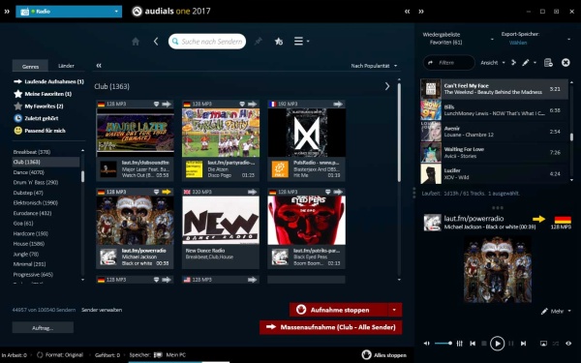Select Progressive (645) genre
The width and height of the screenshot is (581, 363).
point(33,275)
